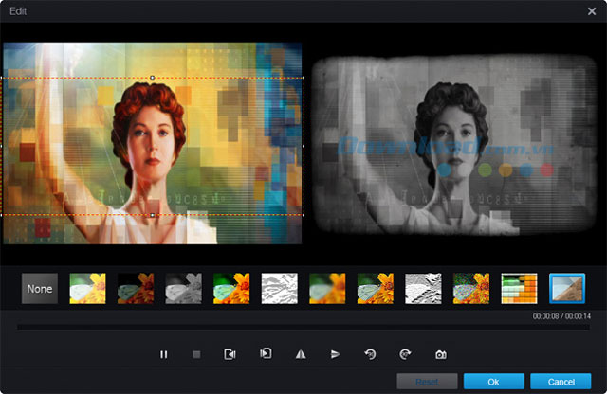
Task: Select the mosaic tiles effect thumbnail
Action: [x=520, y=288]
